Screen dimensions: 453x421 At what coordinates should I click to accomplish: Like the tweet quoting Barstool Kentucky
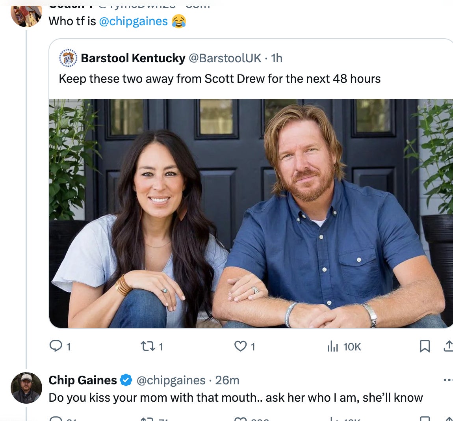point(240,346)
